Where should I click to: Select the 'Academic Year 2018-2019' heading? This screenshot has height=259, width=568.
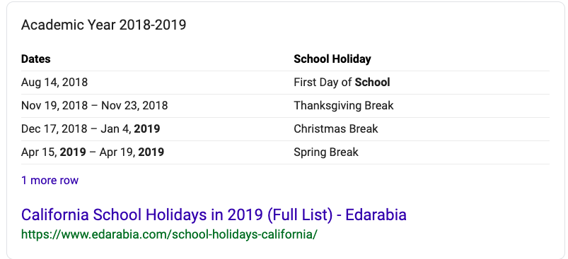(x=103, y=25)
